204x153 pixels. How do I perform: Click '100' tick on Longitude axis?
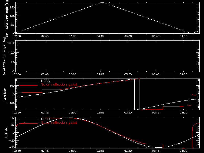tap(12, 86)
